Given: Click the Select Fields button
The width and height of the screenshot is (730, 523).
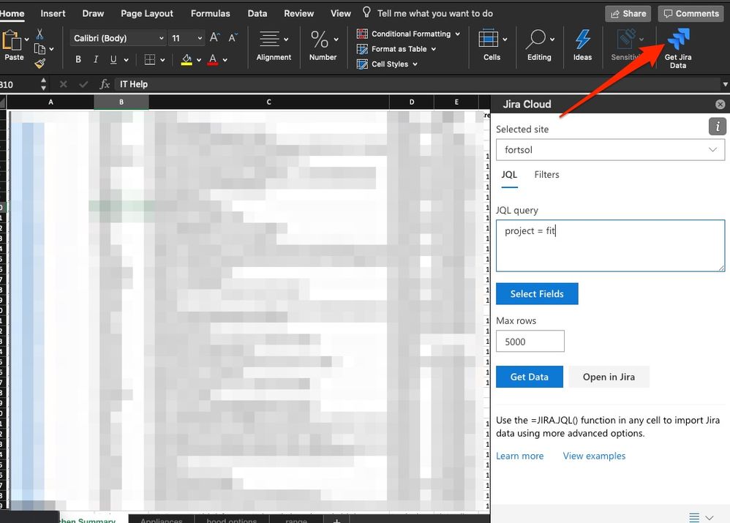Looking at the screenshot, I should tap(537, 294).
